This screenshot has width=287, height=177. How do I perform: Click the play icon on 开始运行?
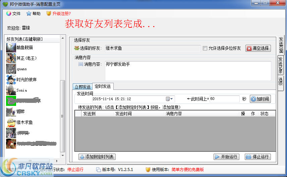(x=217, y=157)
